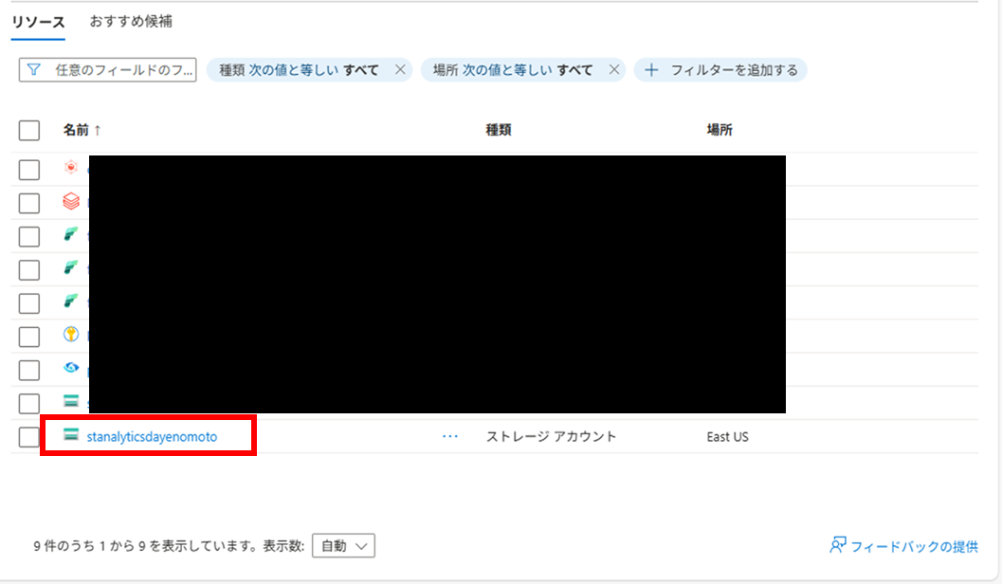Open the stanalyticsdayenomoto storage account link
This screenshot has width=1002, height=584.
152,437
